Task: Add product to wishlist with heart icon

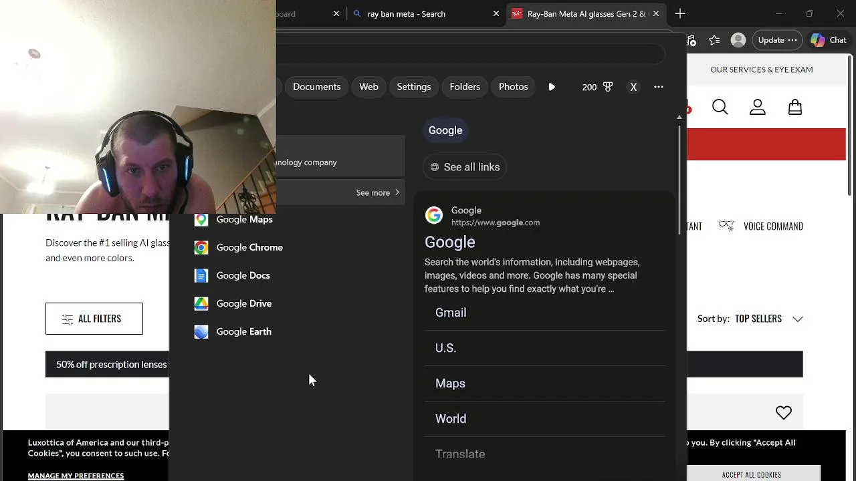Action: tap(783, 413)
